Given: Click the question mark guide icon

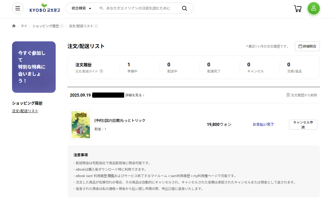Looking at the screenshot, I should 101,71.
